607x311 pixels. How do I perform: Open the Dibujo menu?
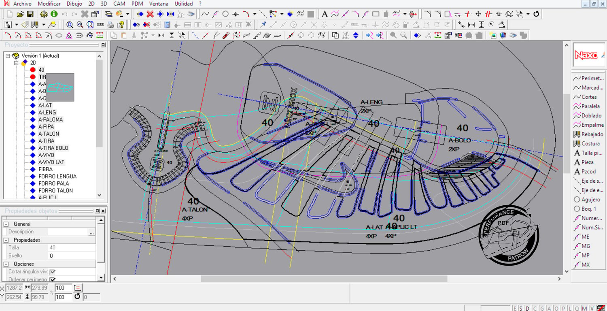[x=74, y=4]
